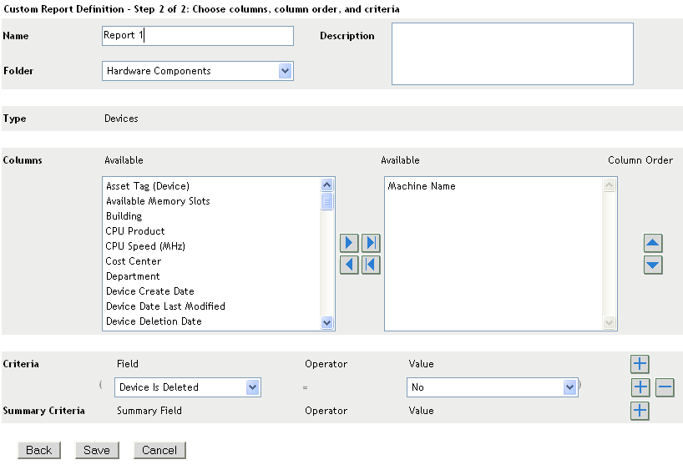683x470 pixels.
Task: Select Machine Name in the selected columns list
Action: point(422,186)
